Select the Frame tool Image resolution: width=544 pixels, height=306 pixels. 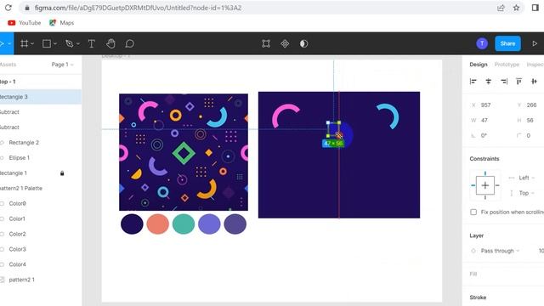point(25,43)
